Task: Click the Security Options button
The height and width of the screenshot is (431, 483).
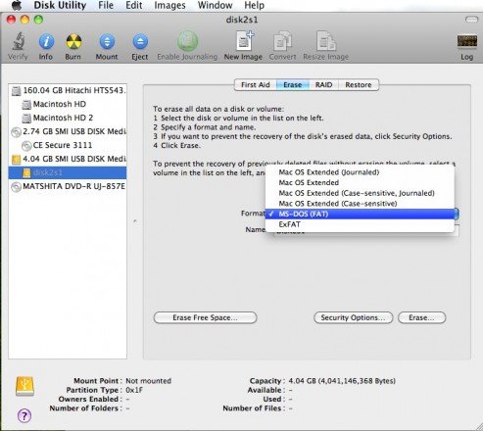Action: [x=353, y=317]
